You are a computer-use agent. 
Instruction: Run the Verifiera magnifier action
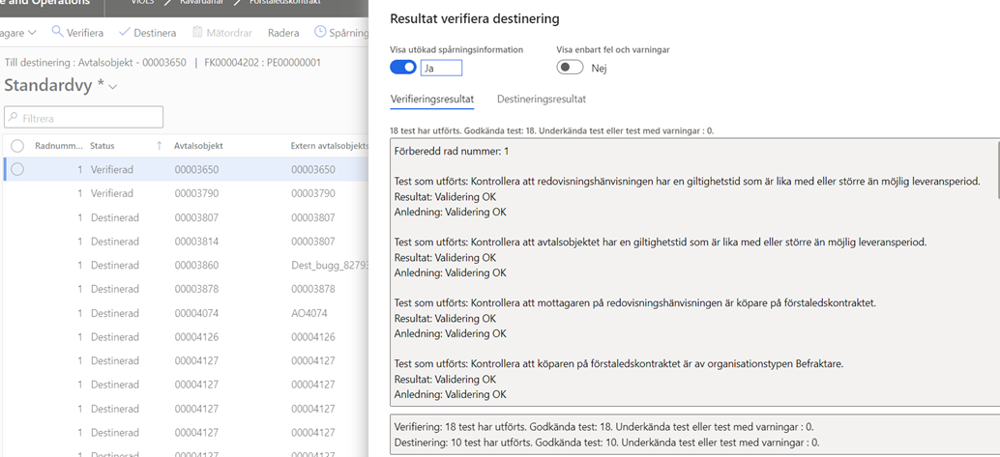click(77, 33)
